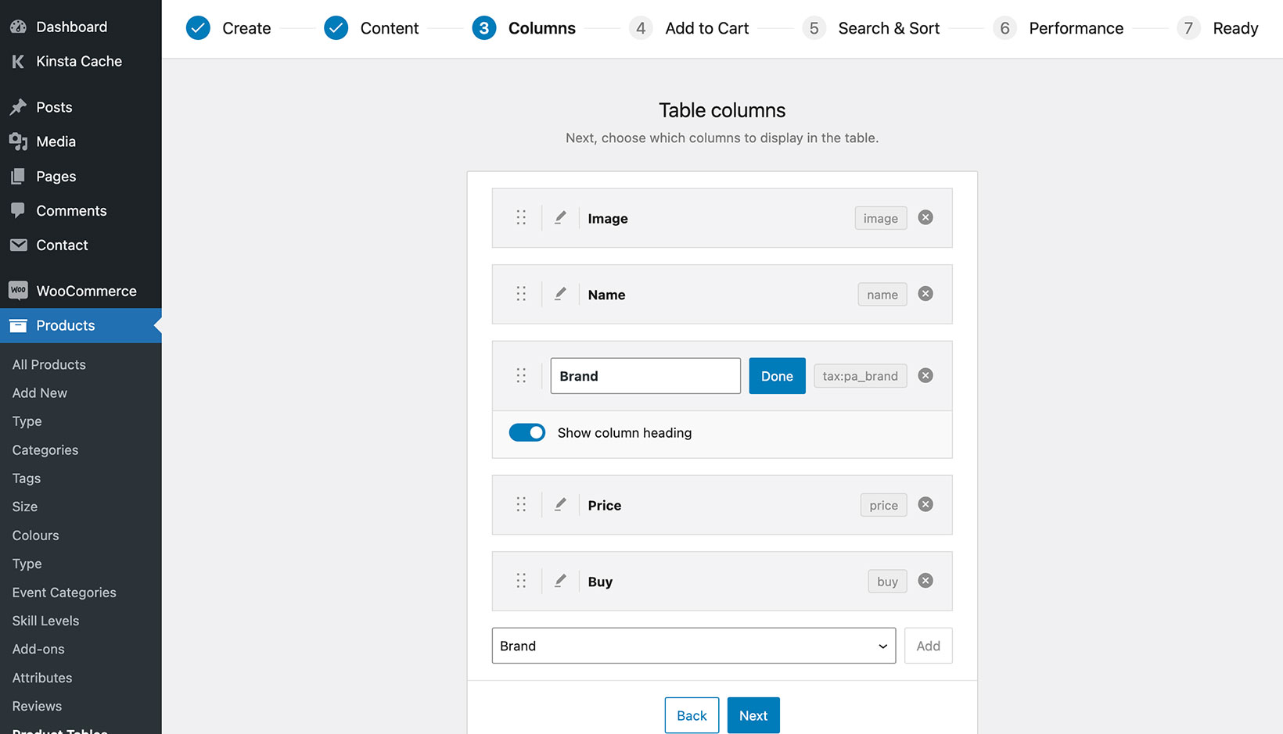Click inside the Brand column name text field

click(645, 375)
